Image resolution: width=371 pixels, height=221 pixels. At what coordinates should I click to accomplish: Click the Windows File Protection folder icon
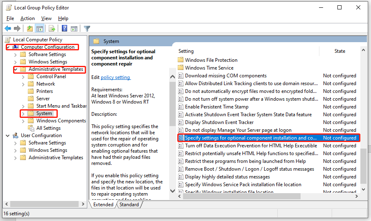click(x=181, y=60)
